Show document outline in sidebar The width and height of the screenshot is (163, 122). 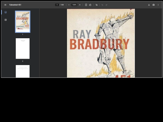pos(6,20)
